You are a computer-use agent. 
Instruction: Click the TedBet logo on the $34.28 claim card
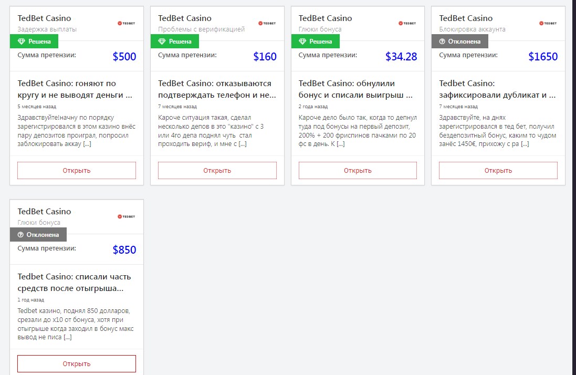407,23
